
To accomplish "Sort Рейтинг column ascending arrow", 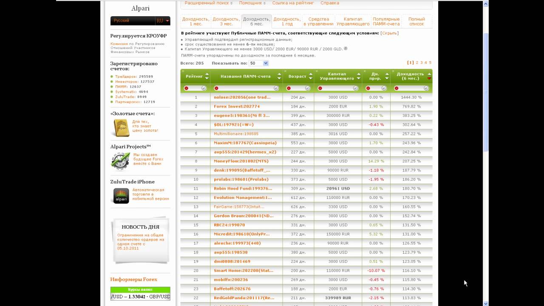I will click(207, 74).
